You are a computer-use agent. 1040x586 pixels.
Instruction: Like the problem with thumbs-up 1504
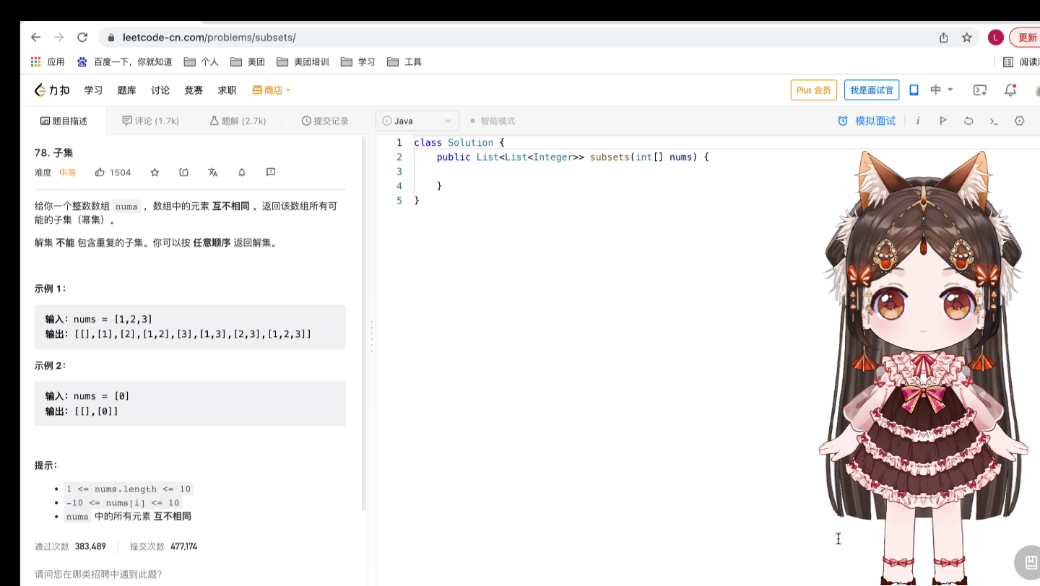pyautogui.click(x=113, y=172)
